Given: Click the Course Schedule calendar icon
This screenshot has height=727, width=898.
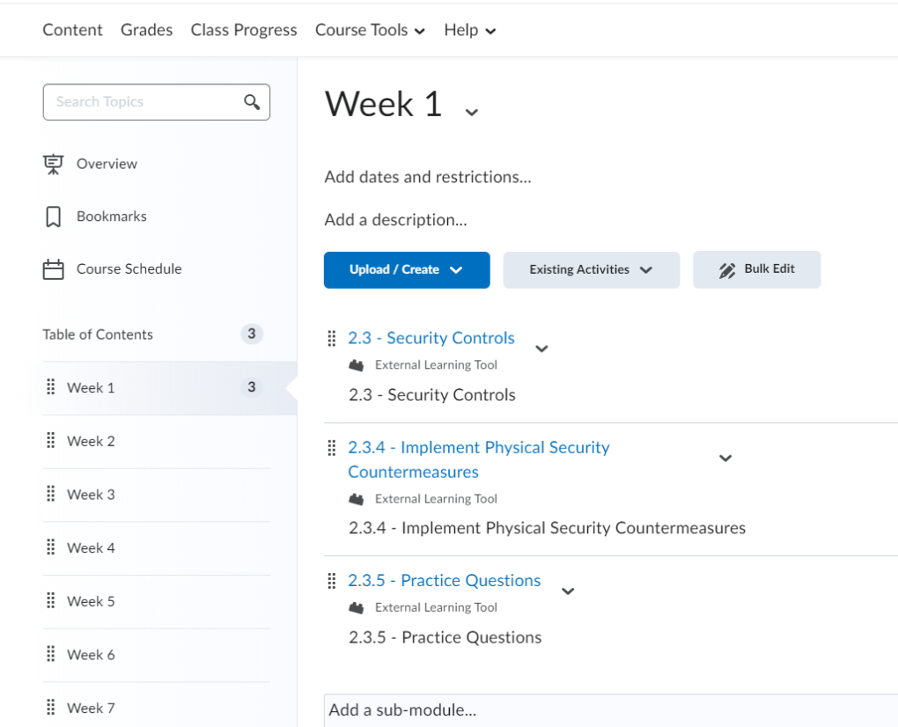Looking at the screenshot, I should (54, 269).
